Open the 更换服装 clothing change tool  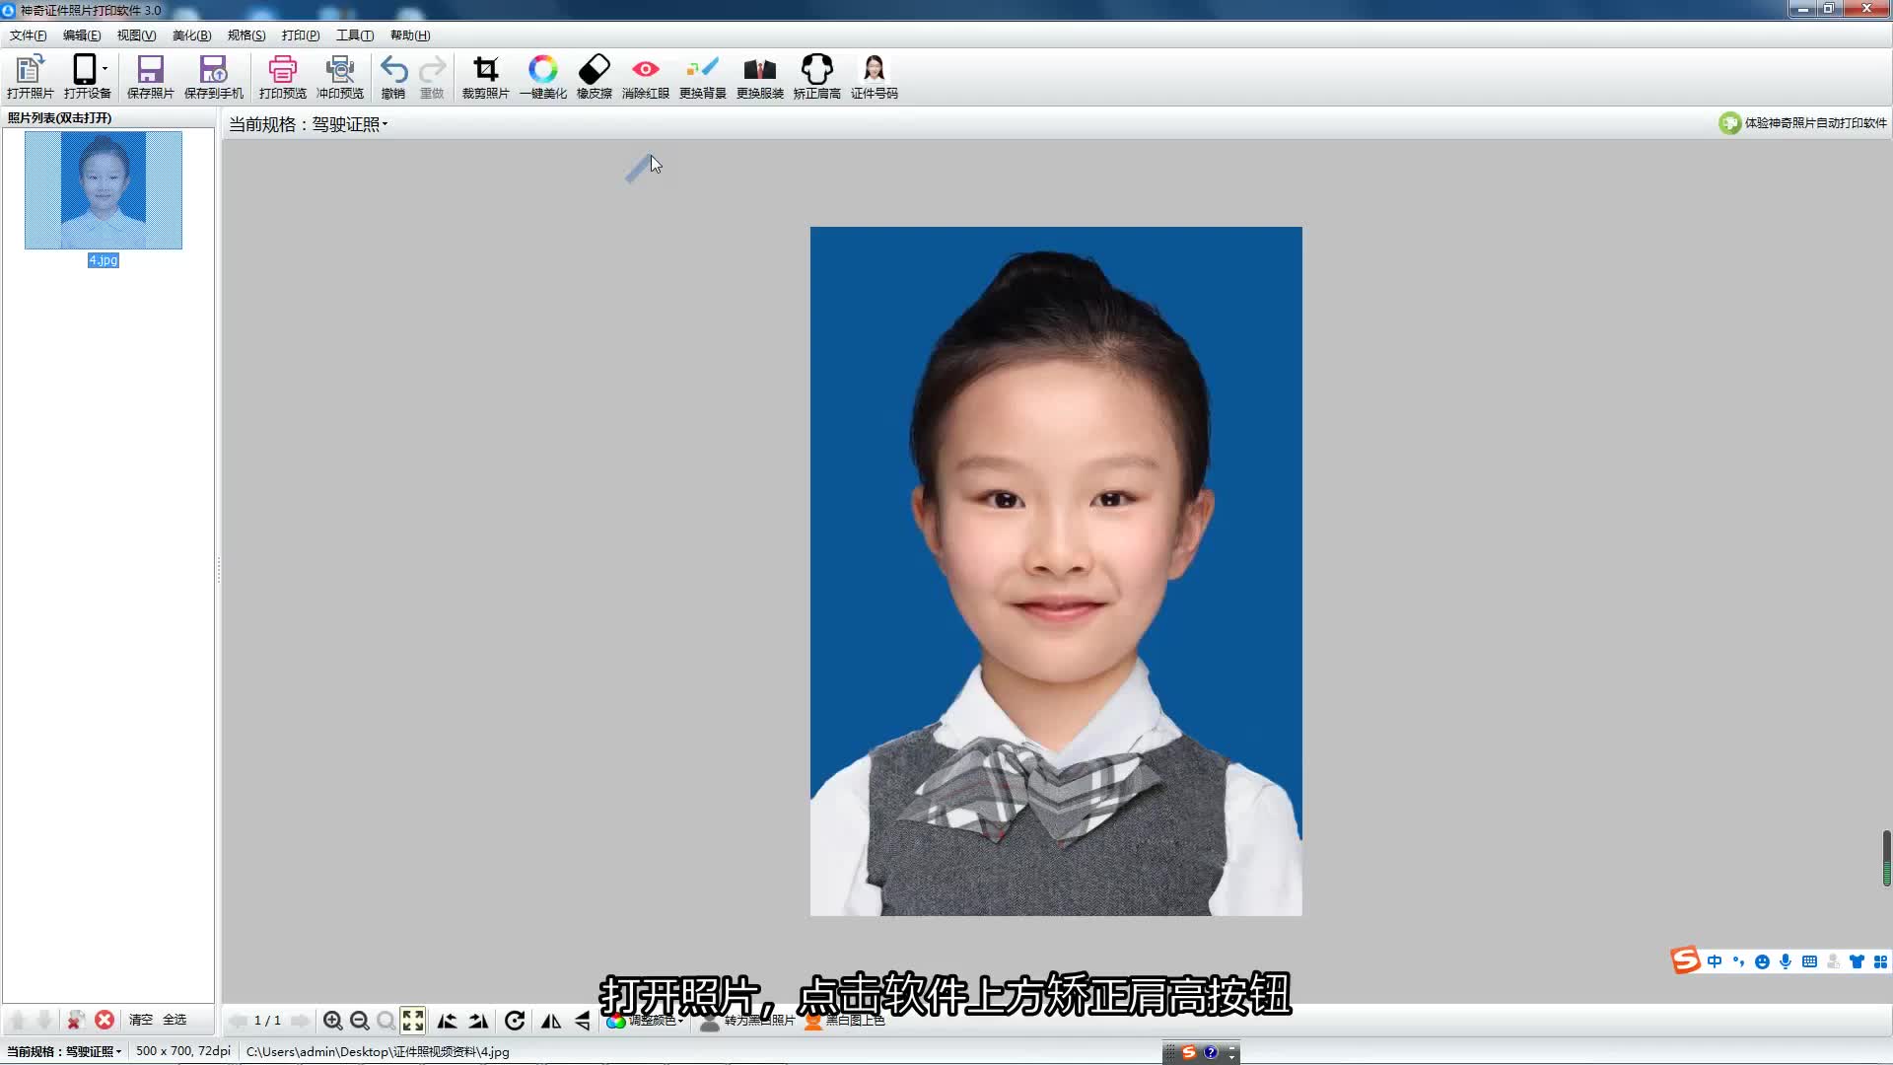click(x=759, y=77)
